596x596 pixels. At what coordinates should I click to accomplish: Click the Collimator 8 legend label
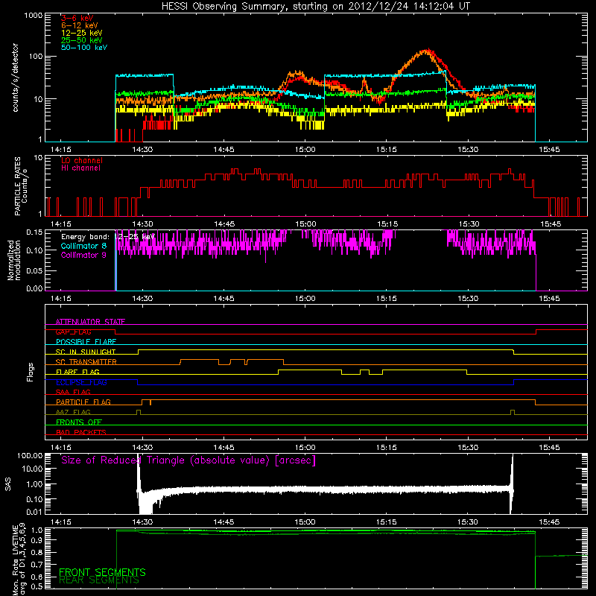click(83, 246)
